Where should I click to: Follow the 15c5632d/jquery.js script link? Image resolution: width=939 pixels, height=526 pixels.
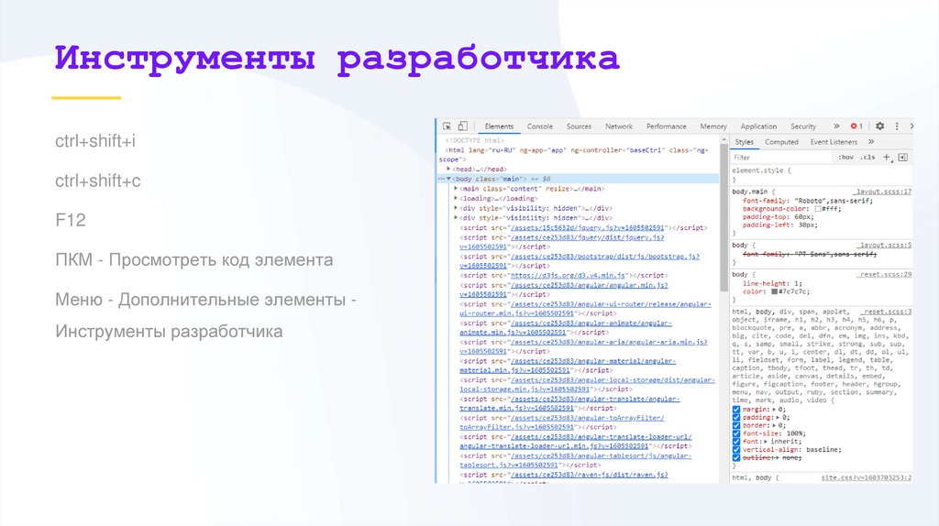point(588,228)
